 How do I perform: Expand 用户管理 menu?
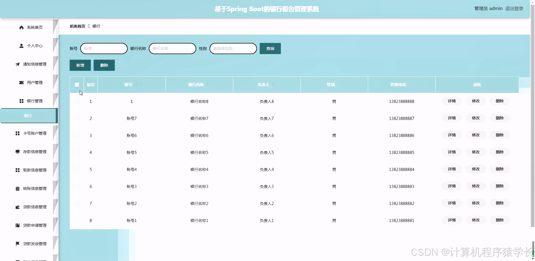tap(29, 83)
